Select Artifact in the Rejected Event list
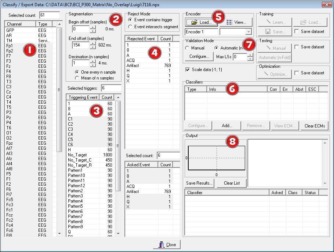Screen dimensions: 334x252 tap(149, 66)
